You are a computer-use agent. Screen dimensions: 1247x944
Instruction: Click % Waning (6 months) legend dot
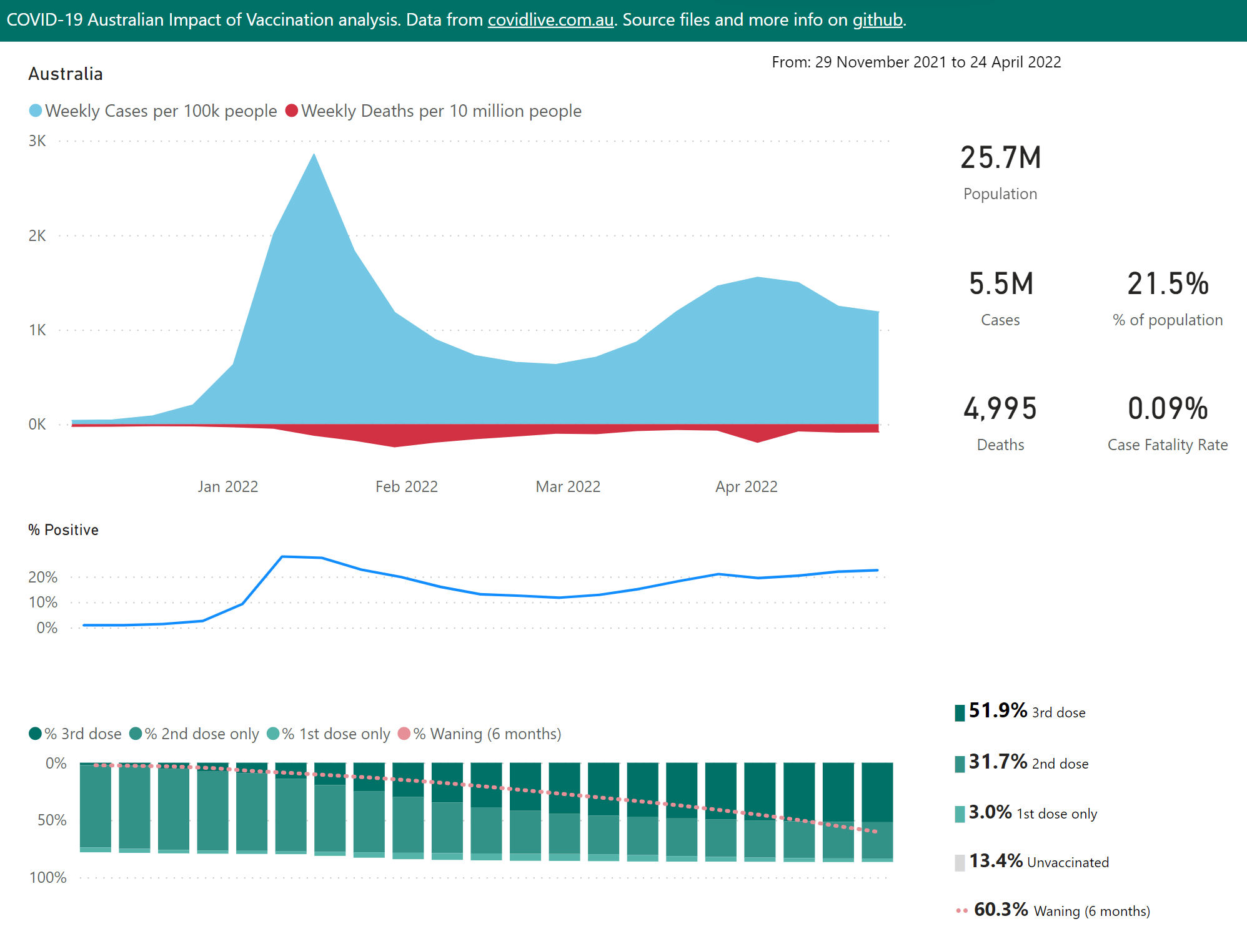(404, 734)
